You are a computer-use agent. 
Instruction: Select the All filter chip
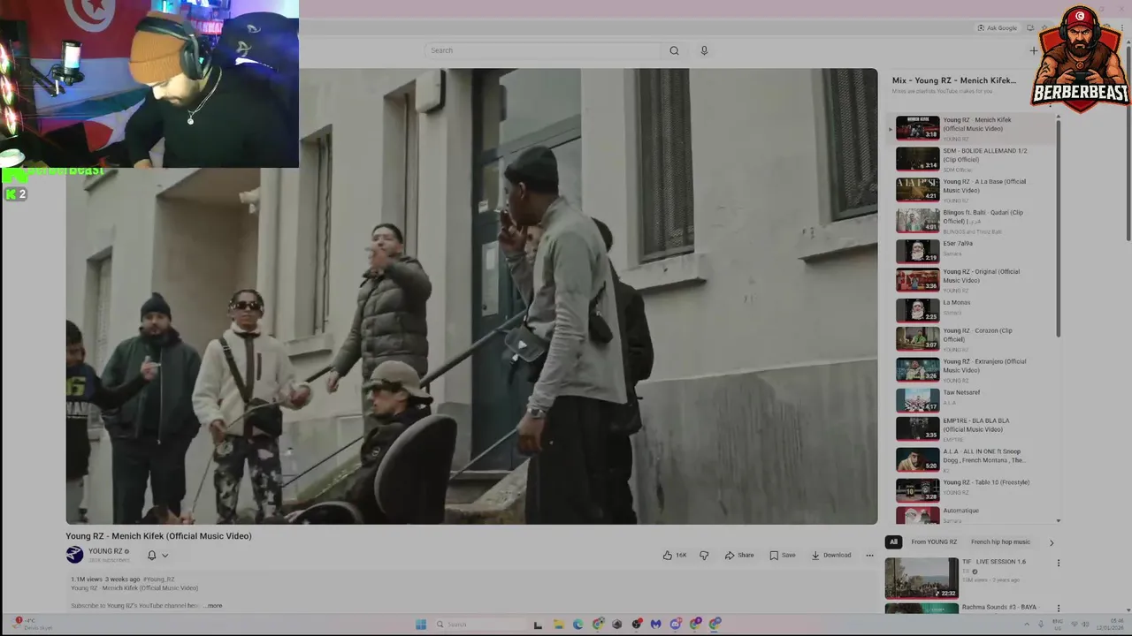click(x=893, y=542)
